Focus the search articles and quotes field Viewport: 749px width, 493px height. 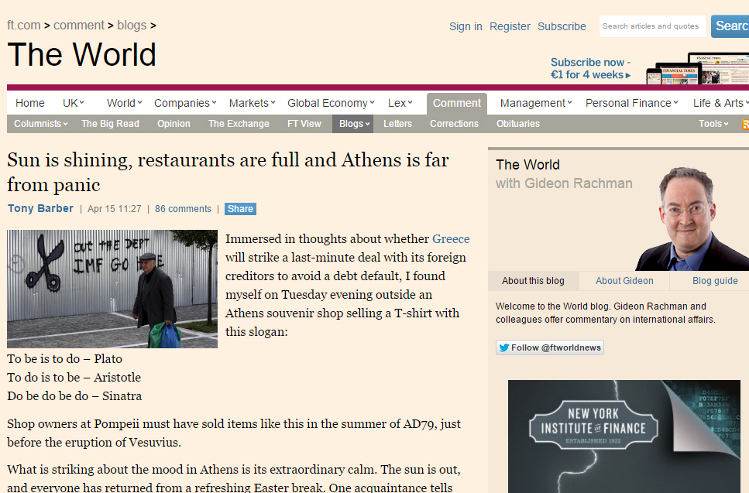coord(652,26)
